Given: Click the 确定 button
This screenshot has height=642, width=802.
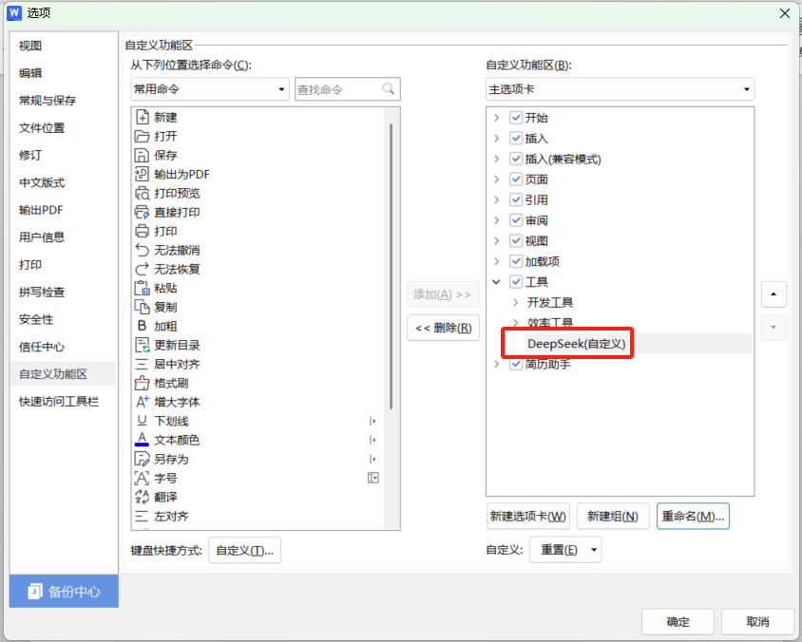Looking at the screenshot, I should 678,621.
